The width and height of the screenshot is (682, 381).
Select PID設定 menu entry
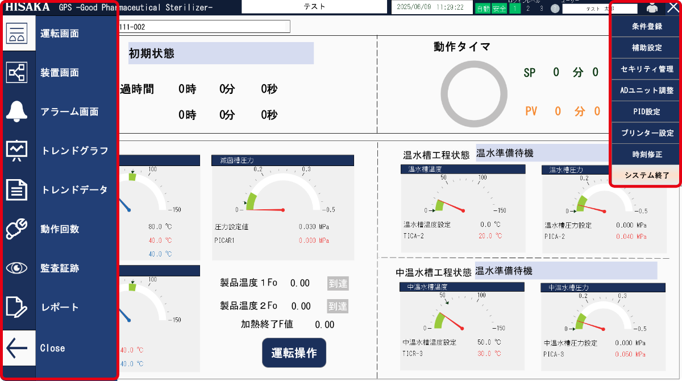(646, 112)
